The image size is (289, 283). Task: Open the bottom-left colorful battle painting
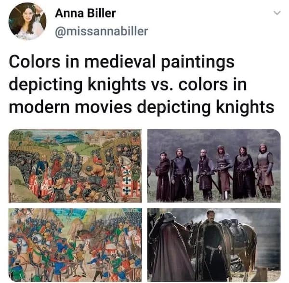[75, 244]
